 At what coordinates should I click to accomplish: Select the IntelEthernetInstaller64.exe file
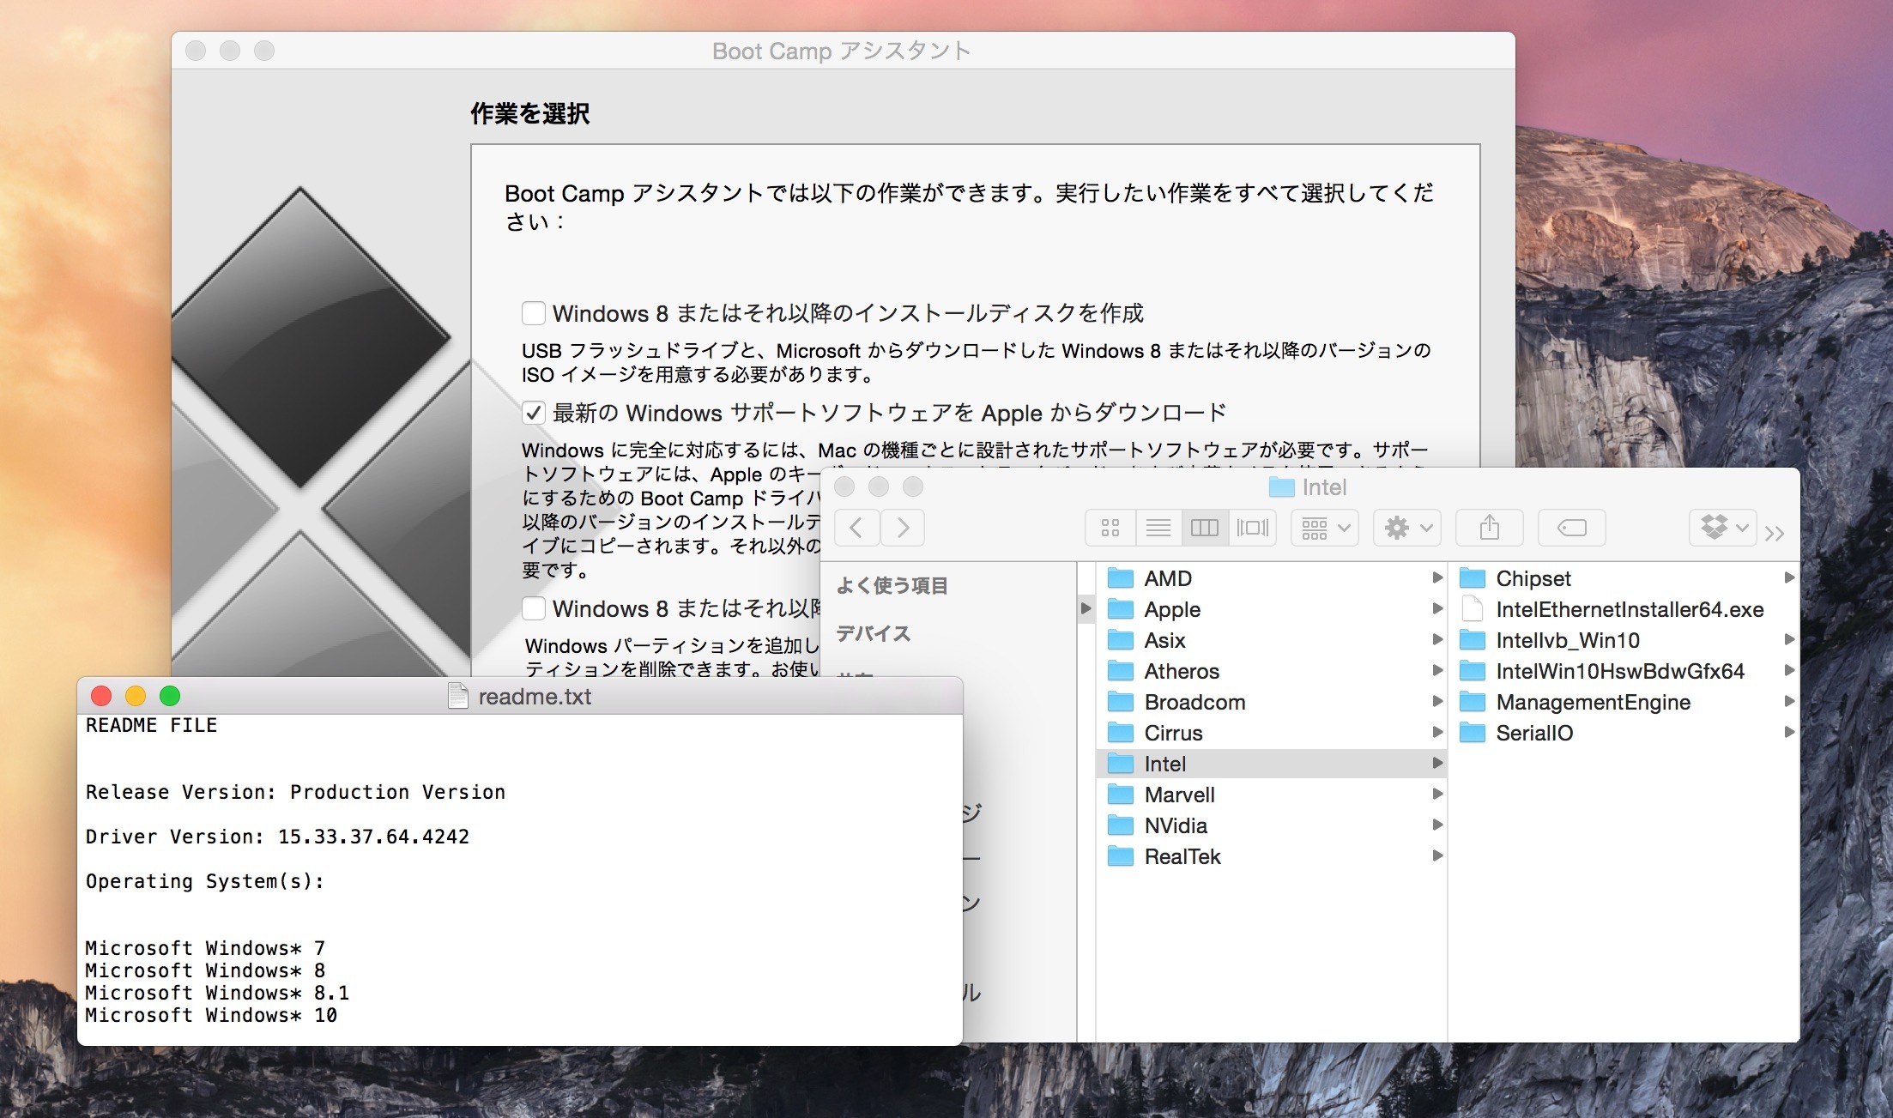pyautogui.click(x=1629, y=609)
